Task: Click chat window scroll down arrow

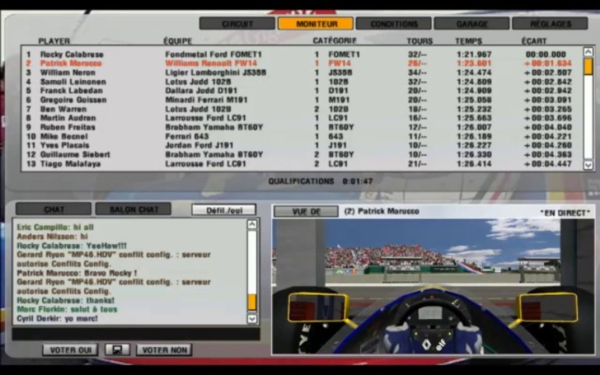Action: pyautogui.click(x=252, y=318)
